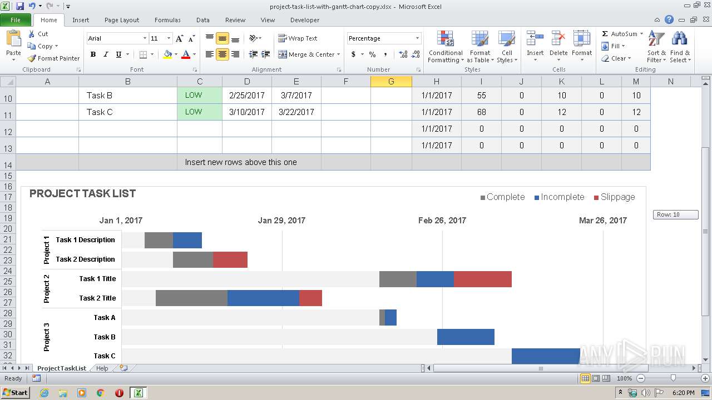
Task: Switch to Page Break Preview in status bar
Action: [x=606, y=378]
